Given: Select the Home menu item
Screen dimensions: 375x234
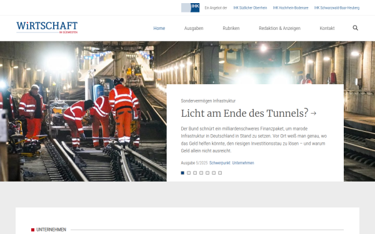Looking at the screenshot, I should tap(159, 28).
